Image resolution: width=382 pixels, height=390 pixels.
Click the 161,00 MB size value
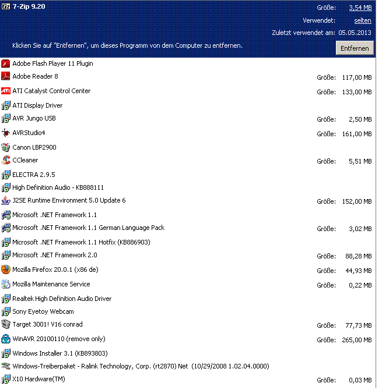click(357, 134)
